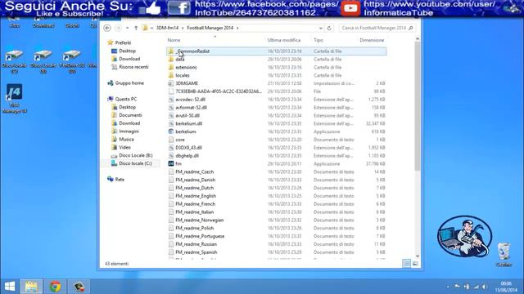Open Download under Preferiti
The height and width of the screenshot is (294, 524).
[x=129, y=59]
